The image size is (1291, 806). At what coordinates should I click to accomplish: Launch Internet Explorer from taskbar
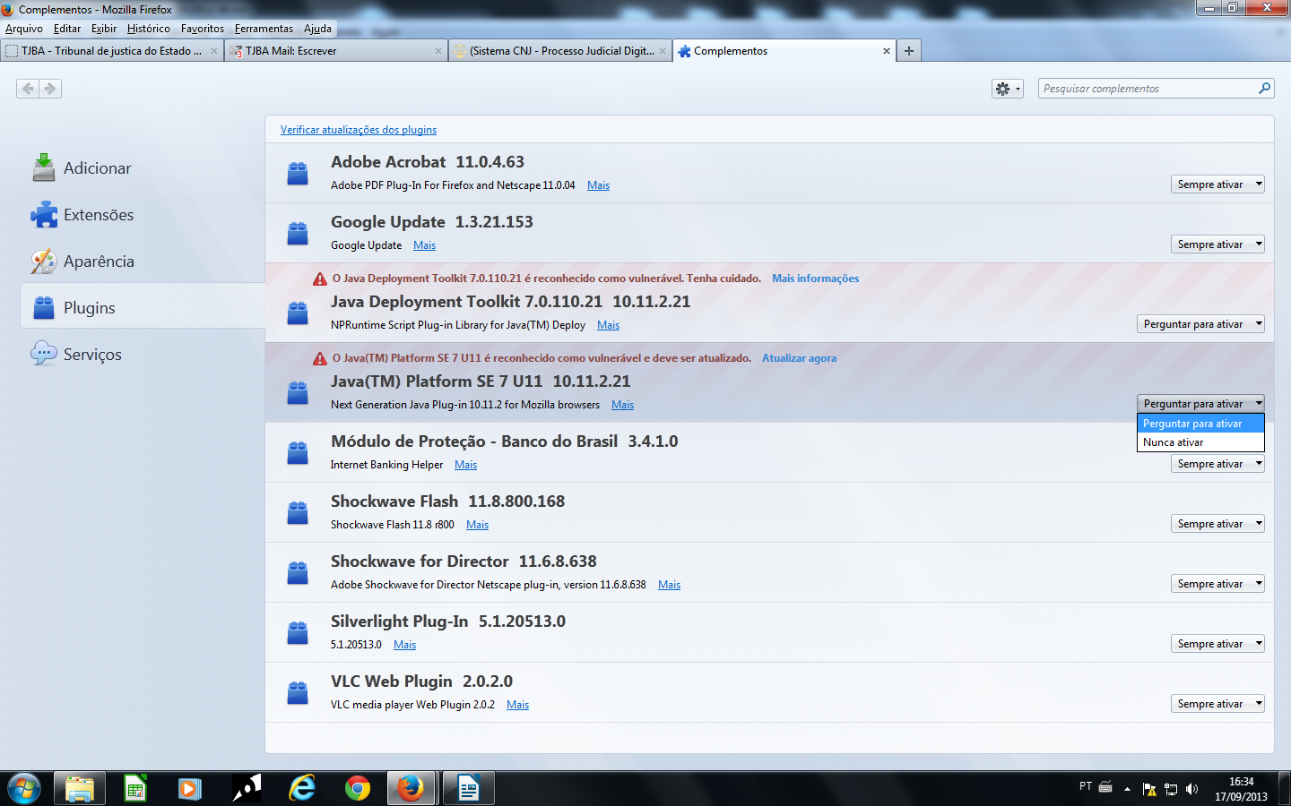[x=302, y=788]
